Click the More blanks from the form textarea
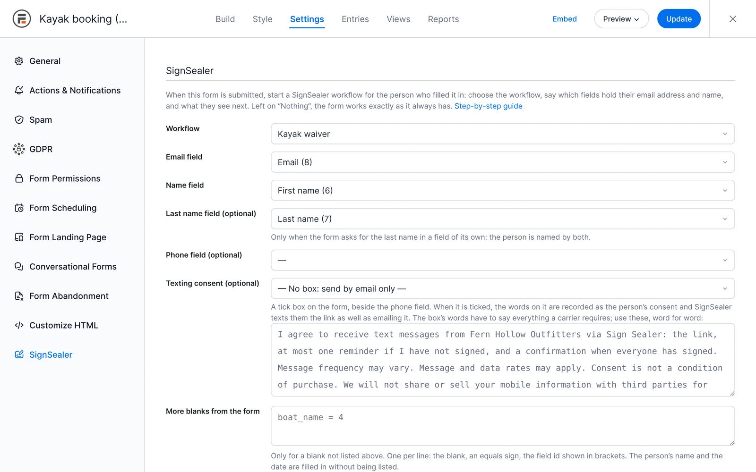756x472 pixels. pyautogui.click(x=503, y=426)
